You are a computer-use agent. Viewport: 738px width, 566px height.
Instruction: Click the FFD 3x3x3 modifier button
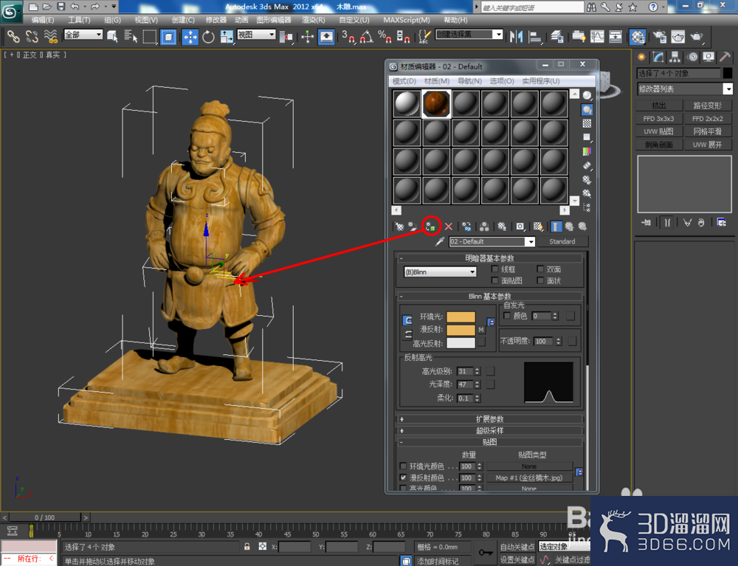coord(659,119)
